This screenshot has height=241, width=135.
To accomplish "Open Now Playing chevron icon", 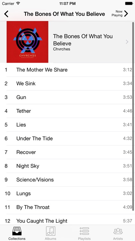I will pos(126,13).
